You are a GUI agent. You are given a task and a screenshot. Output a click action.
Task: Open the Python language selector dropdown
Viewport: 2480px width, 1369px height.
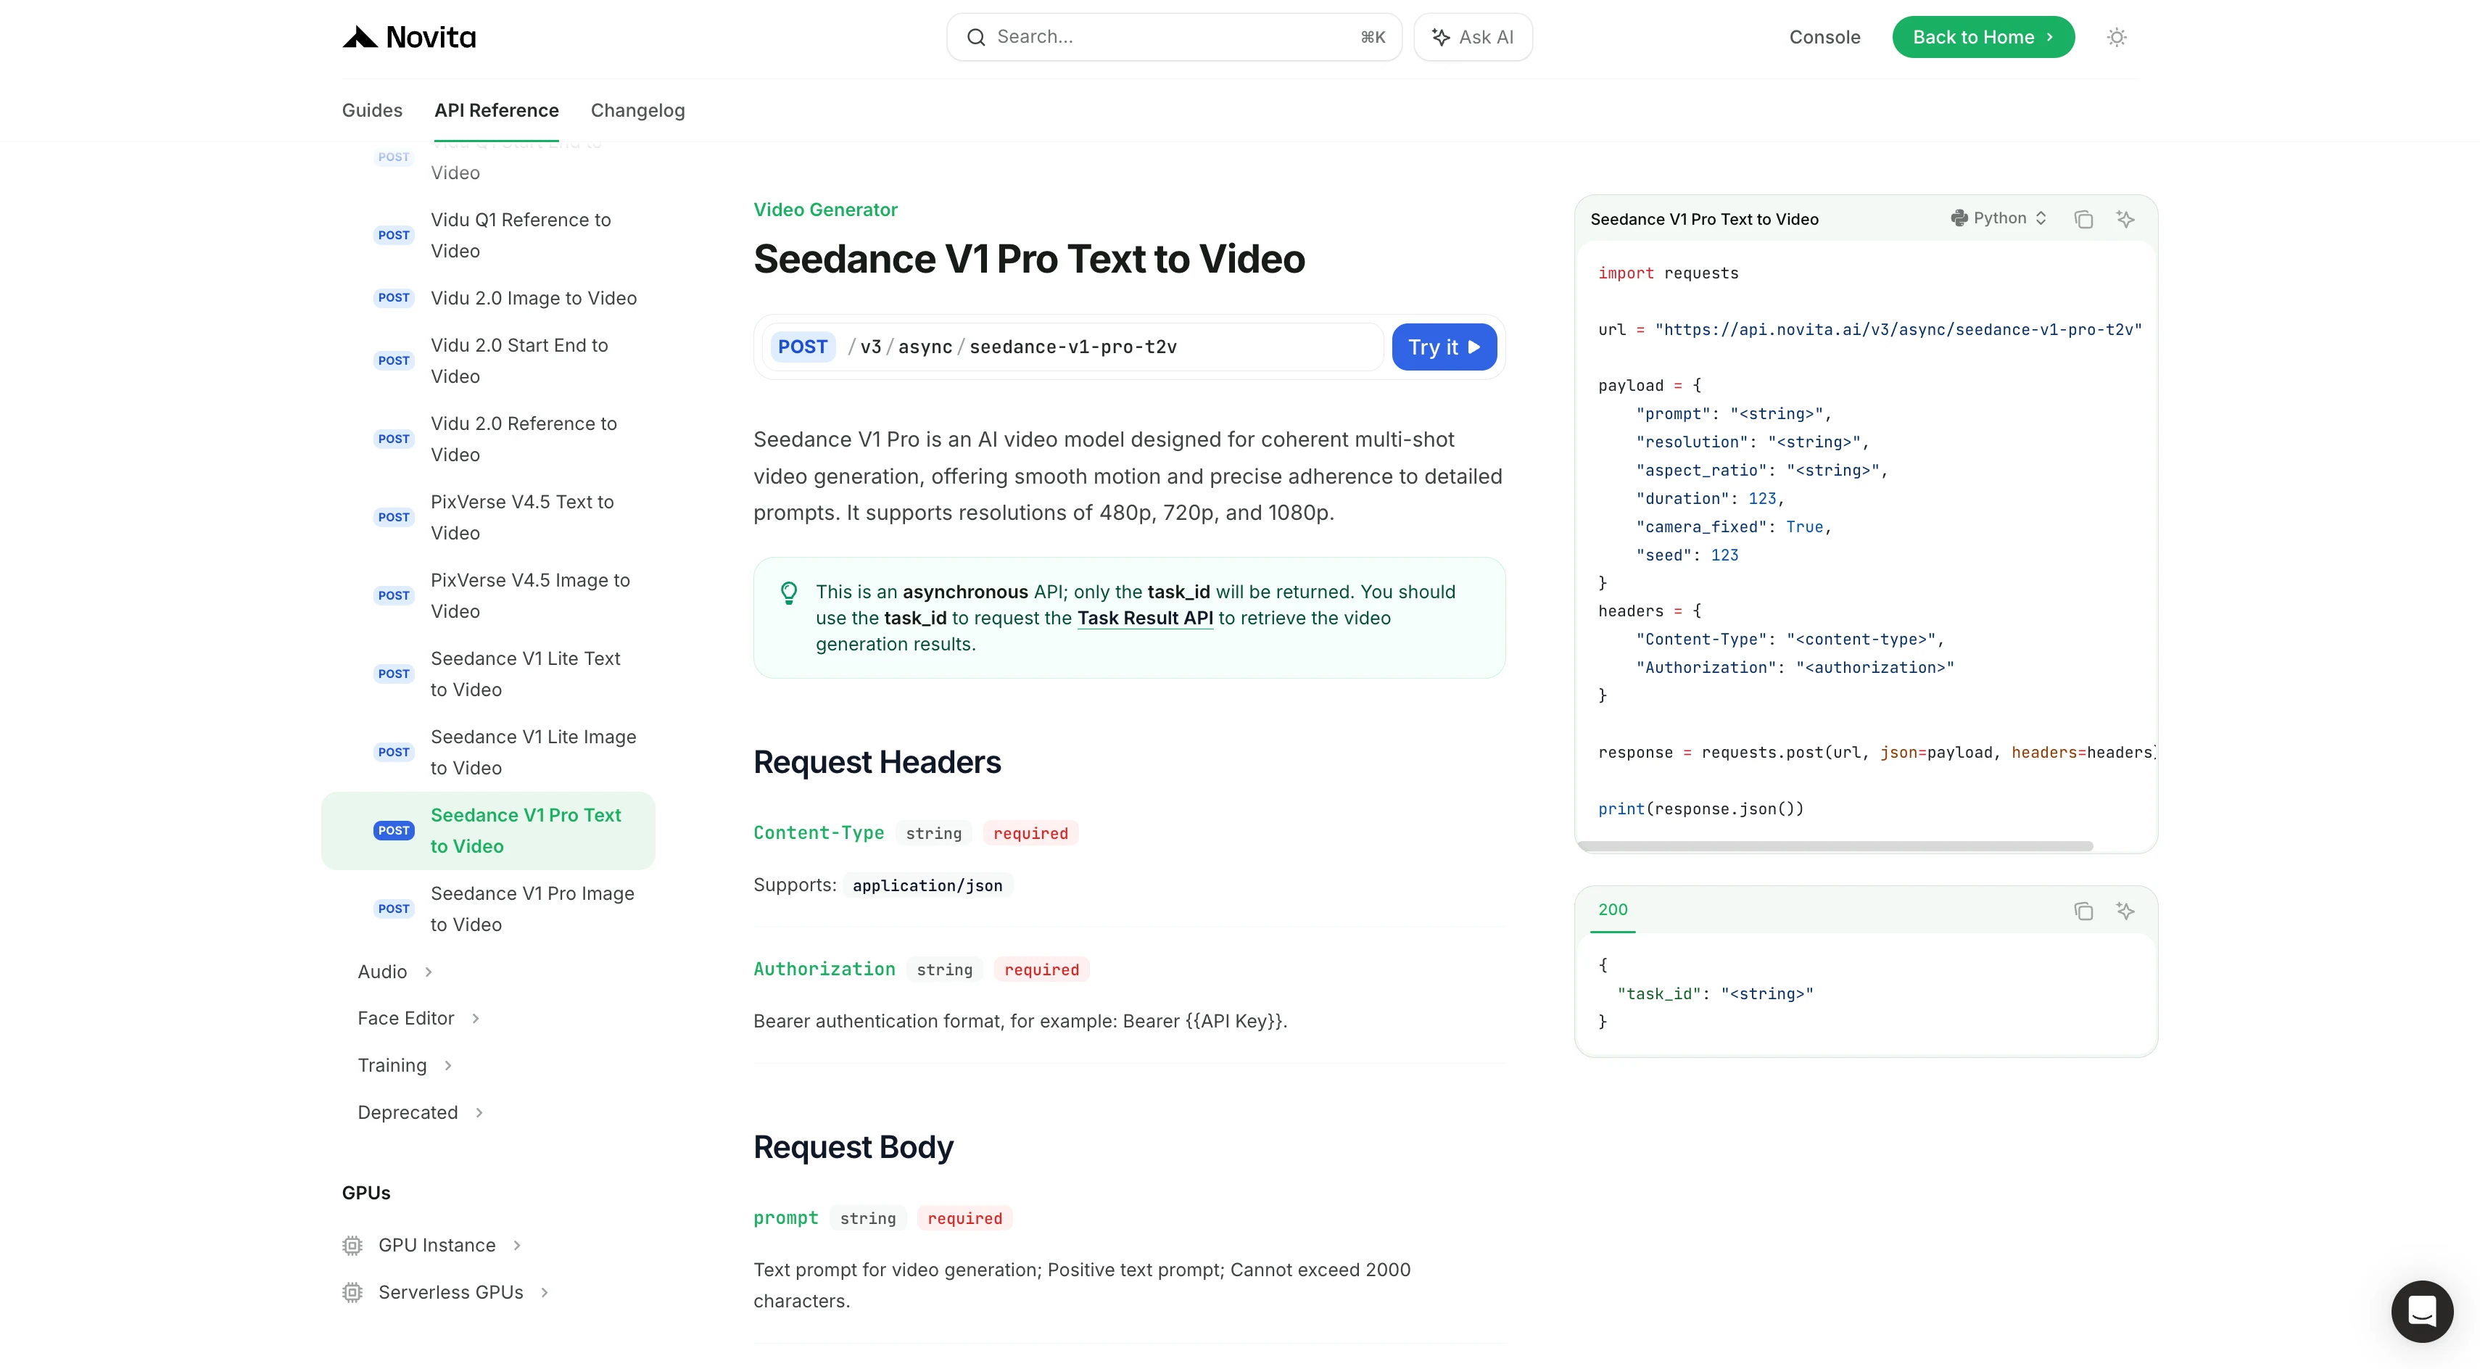[1999, 218]
